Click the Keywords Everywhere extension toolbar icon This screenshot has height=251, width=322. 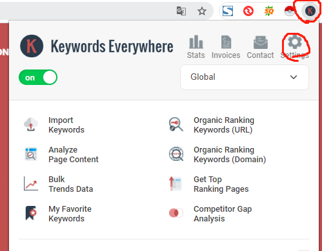click(310, 11)
